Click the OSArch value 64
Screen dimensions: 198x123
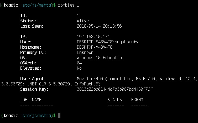[79, 63]
